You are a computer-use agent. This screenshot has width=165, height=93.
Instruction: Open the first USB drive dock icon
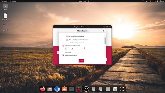click(x=93, y=89)
